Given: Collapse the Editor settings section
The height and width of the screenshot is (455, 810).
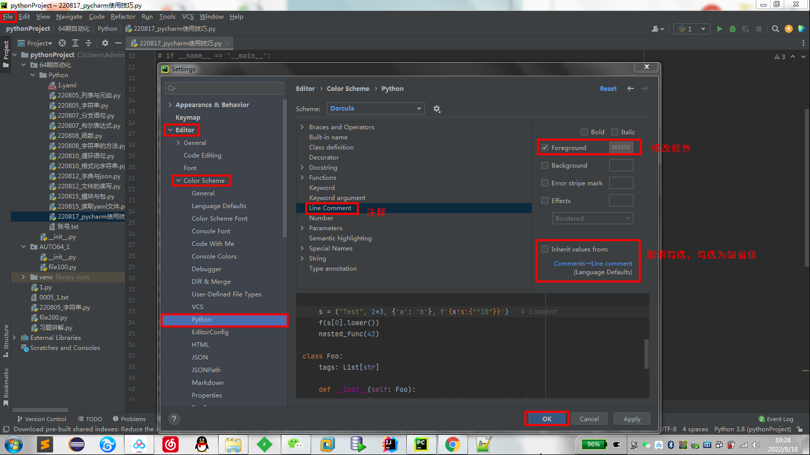Looking at the screenshot, I should pyautogui.click(x=170, y=130).
